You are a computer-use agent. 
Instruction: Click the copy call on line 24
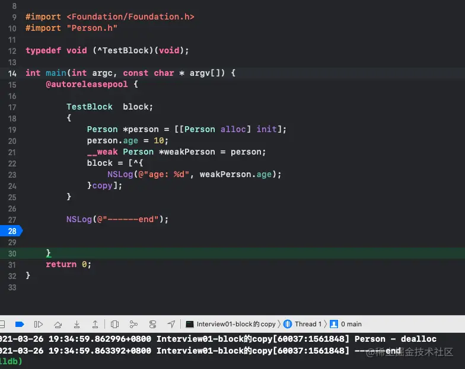102,186
